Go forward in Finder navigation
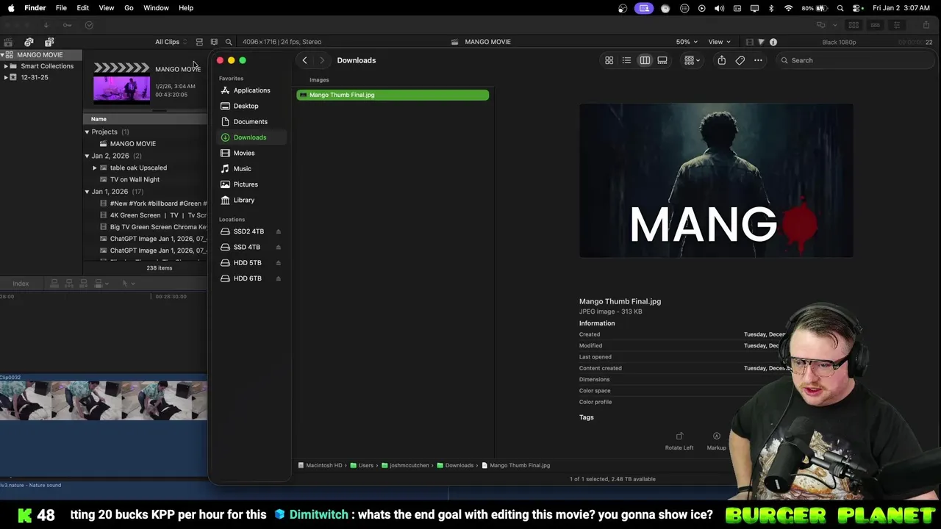The image size is (941, 529). (321, 60)
